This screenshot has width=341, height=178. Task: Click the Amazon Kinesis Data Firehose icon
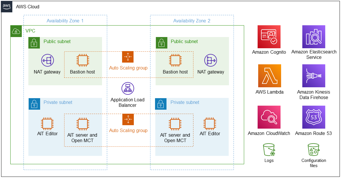pos(314,76)
